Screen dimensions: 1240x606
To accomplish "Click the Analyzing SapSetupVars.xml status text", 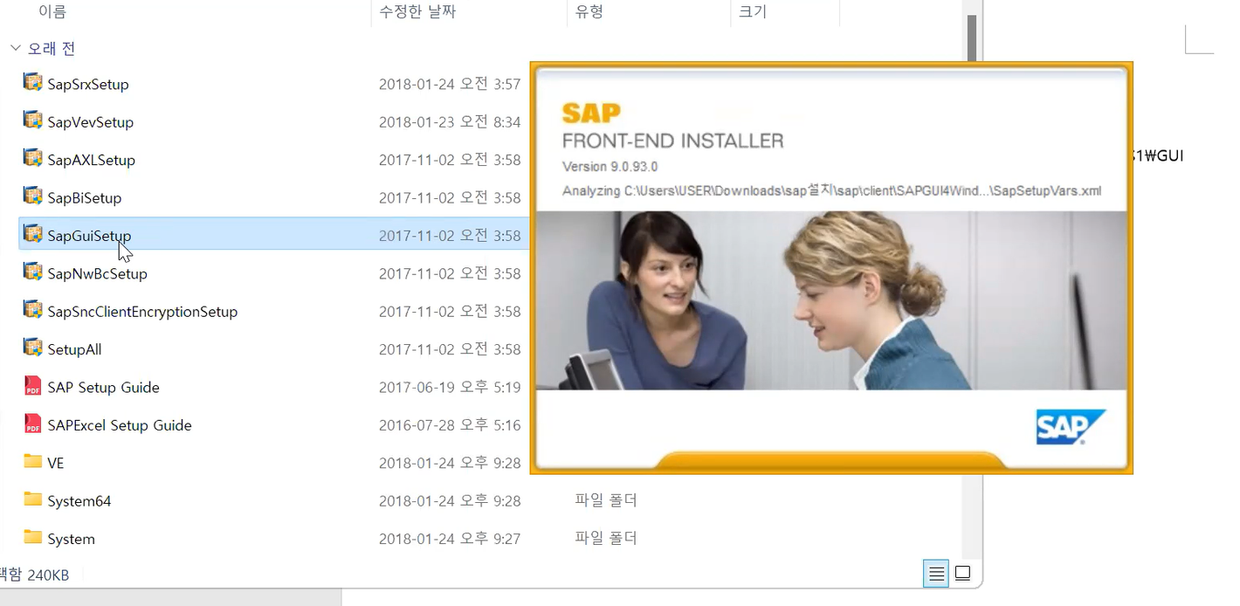I will [x=831, y=190].
